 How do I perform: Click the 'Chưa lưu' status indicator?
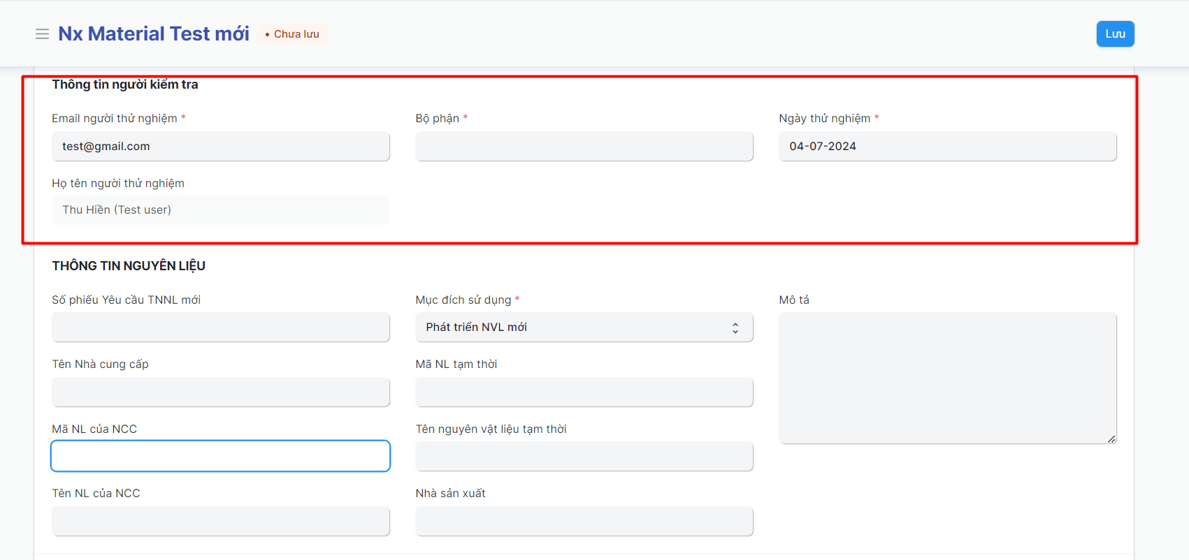click(x=292, y=34)
